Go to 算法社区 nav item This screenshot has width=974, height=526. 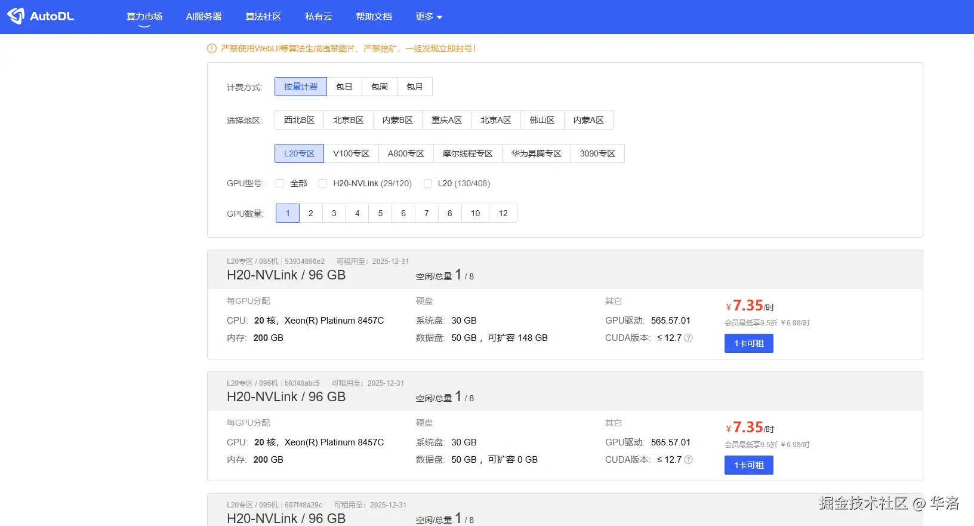(263, 17)
